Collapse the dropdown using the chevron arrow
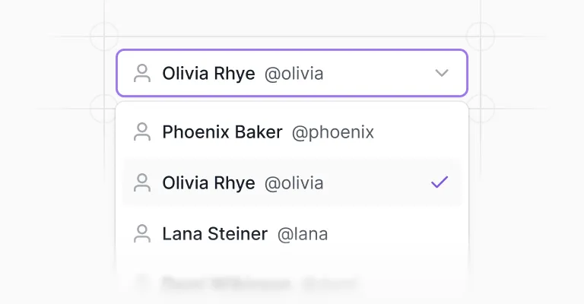 tap(442, 73)
